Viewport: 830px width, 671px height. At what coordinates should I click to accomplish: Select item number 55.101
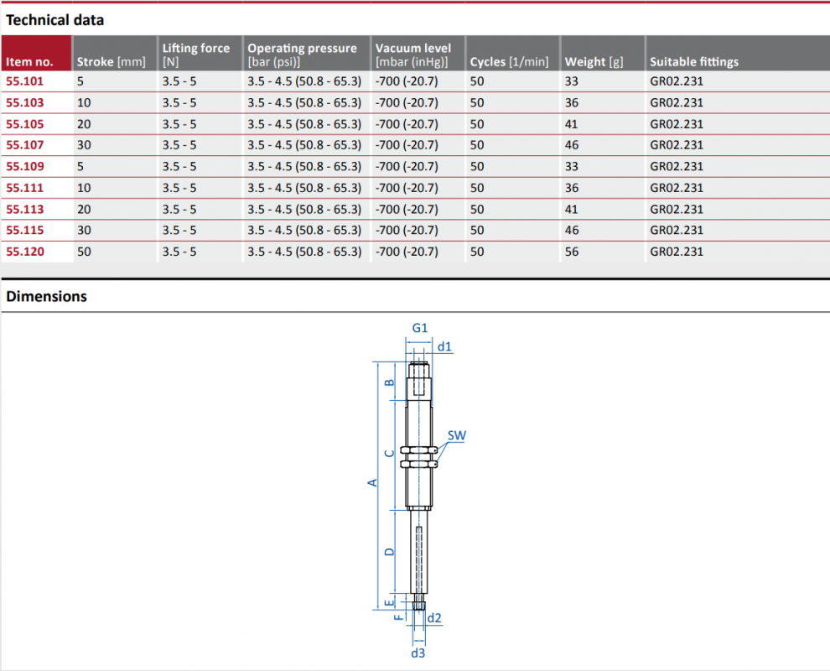[x=25, y=81]
